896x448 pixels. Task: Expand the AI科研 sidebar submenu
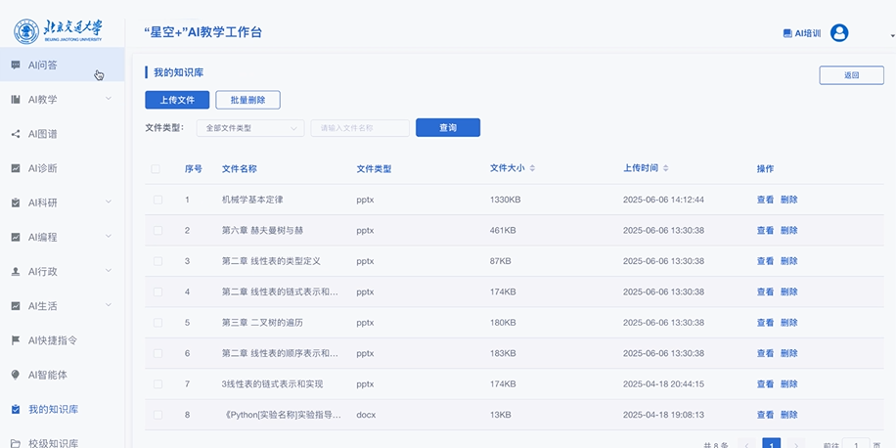[108, 202]
